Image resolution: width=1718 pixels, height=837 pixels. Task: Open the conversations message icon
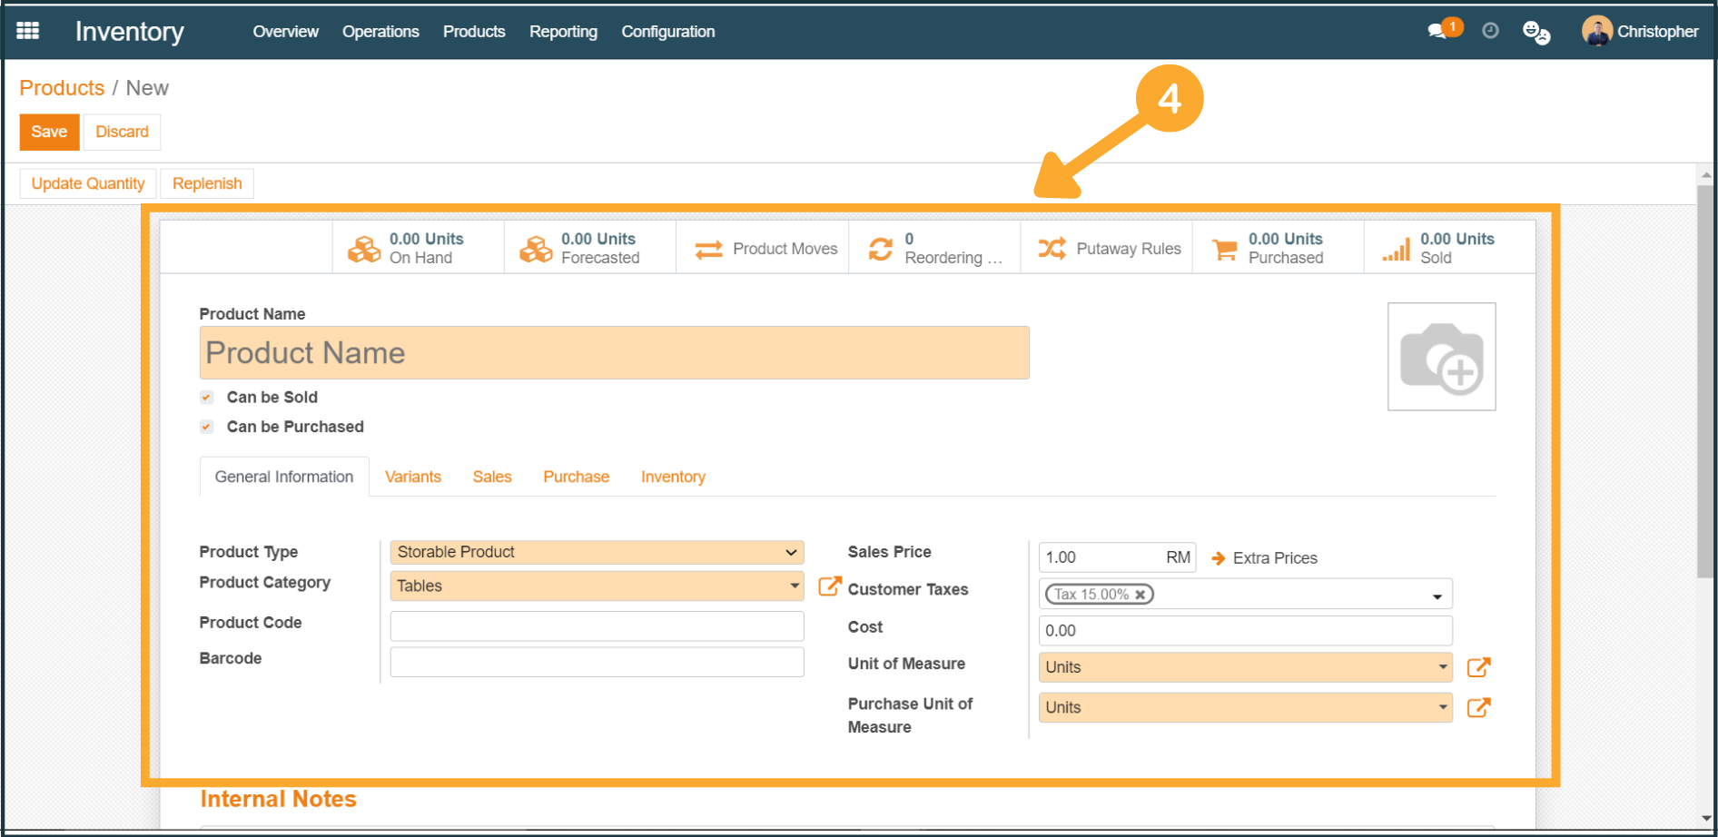(1437, 32)
